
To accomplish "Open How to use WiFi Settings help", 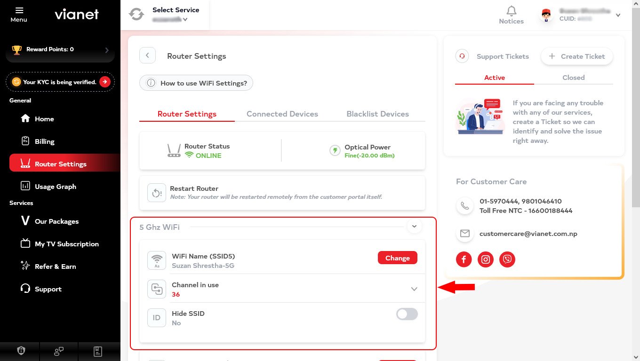I will [196, 83].
